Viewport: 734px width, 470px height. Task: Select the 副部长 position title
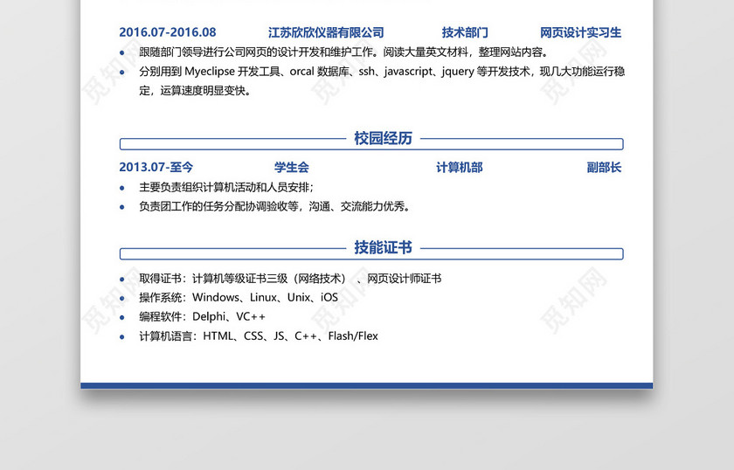click(604, 167)
